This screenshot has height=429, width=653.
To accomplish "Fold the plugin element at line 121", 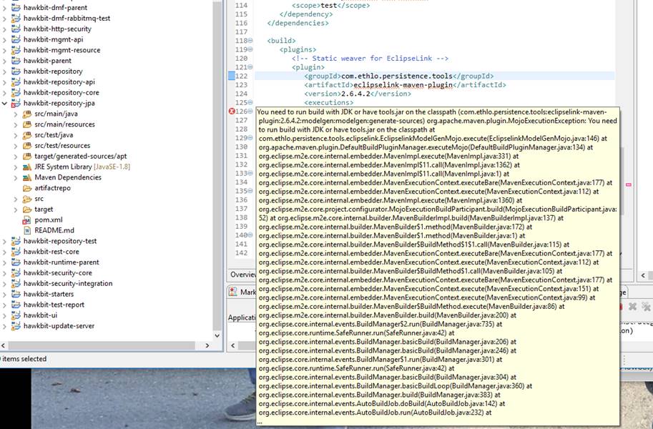I will click(250, 67).
